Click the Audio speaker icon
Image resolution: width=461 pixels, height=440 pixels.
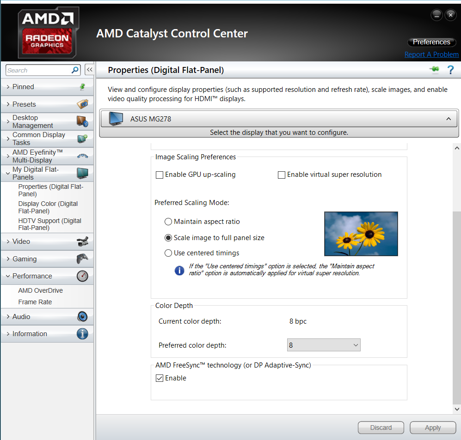[x=82, y=316]
